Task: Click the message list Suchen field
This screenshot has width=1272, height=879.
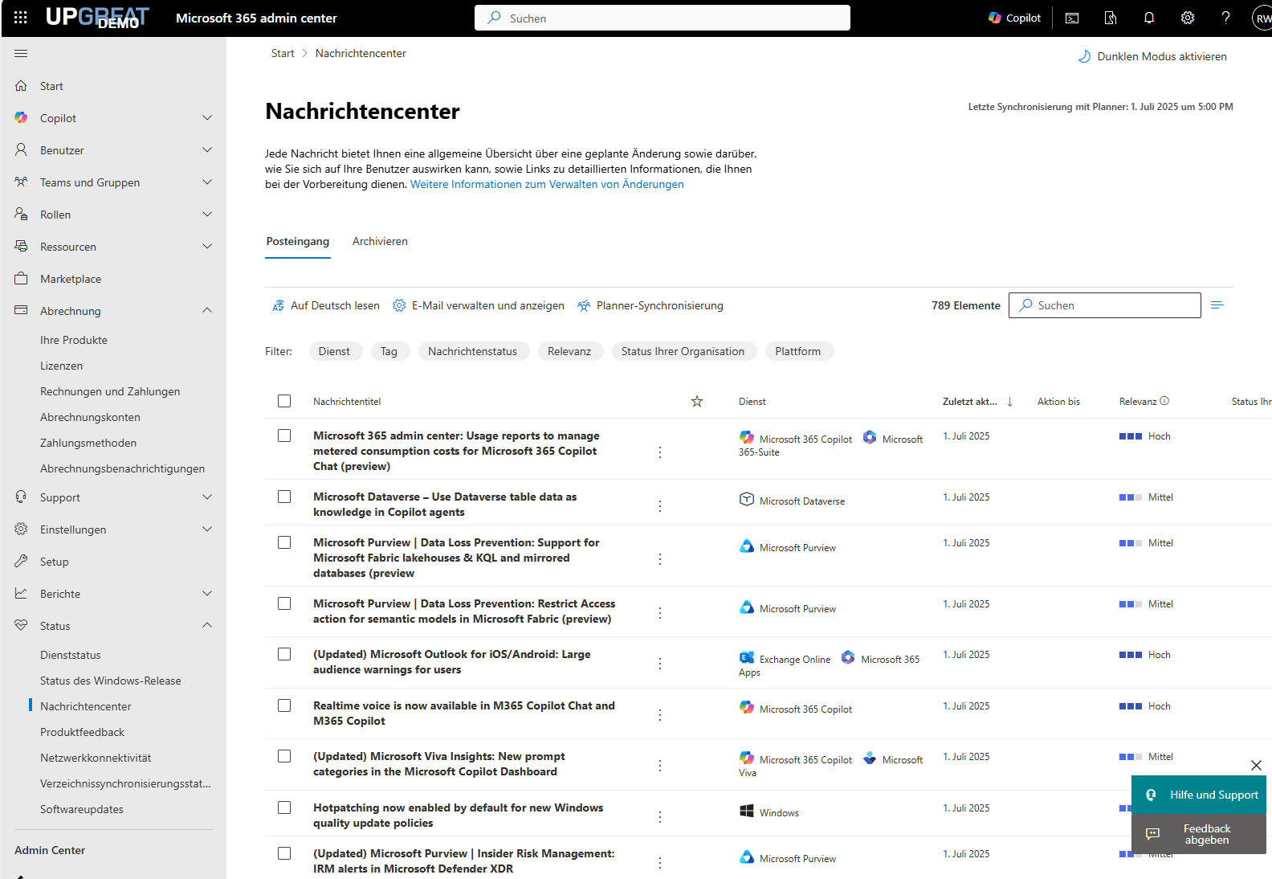Action: pos(1105,305)
